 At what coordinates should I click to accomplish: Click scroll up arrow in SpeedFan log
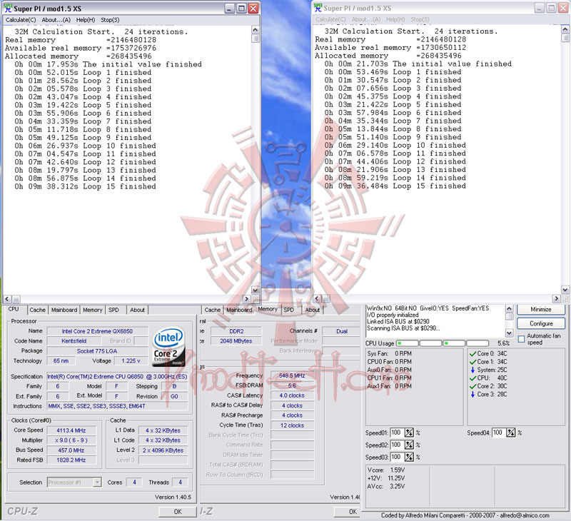[509, 309]
